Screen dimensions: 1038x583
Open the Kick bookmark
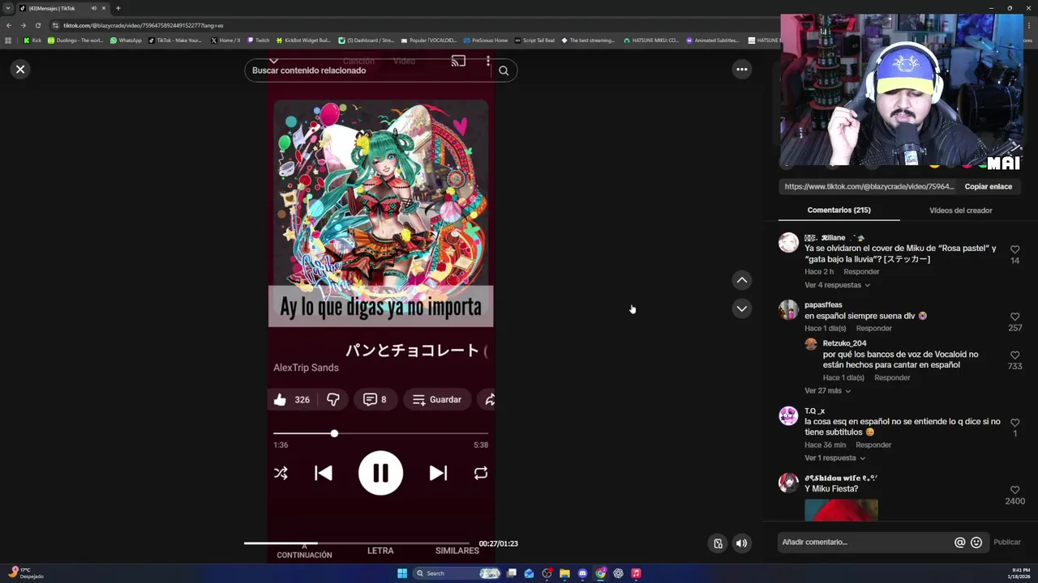32,40
